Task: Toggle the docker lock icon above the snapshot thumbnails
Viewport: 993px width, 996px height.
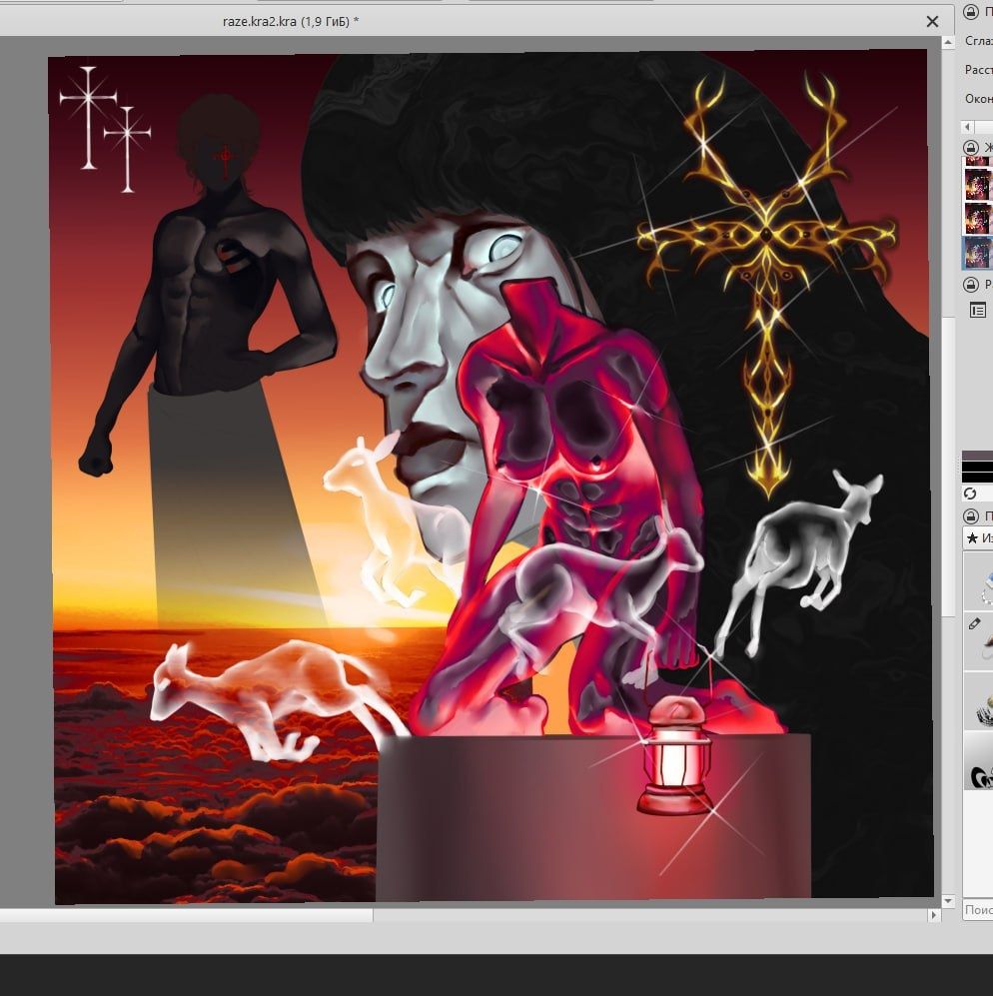Action: 970,148
